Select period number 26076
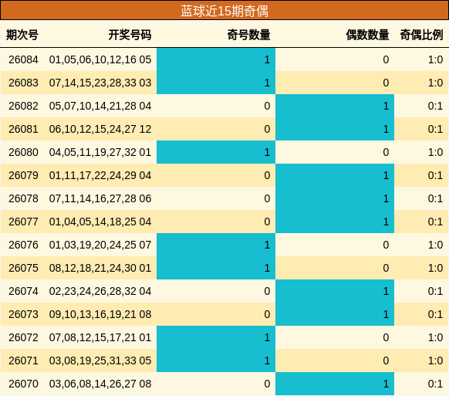The height and width of the screenshot is (396, 449). (x=23, y=245)
